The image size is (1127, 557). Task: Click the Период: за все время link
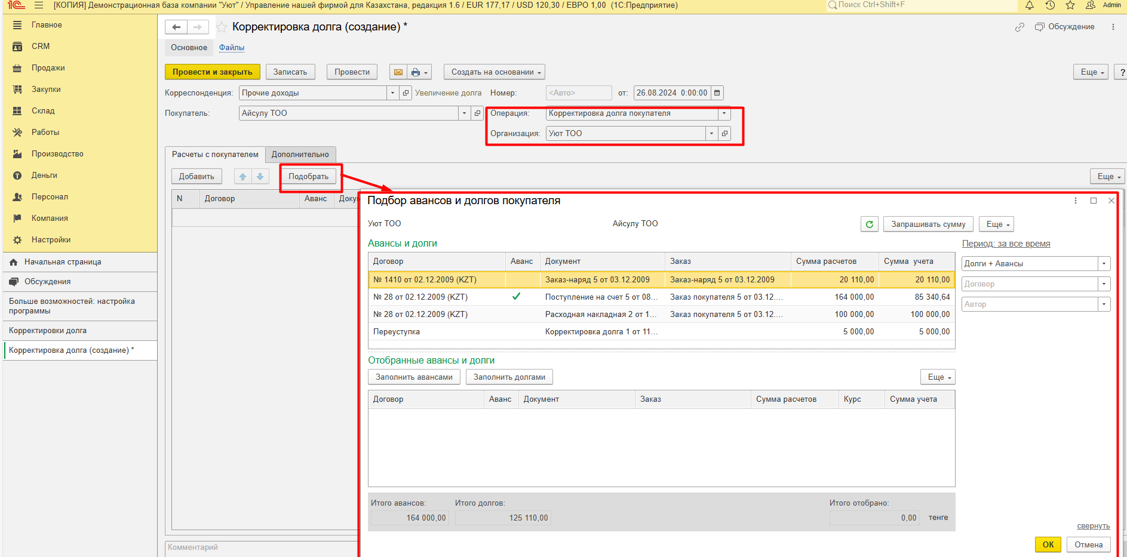point(1006,244)
